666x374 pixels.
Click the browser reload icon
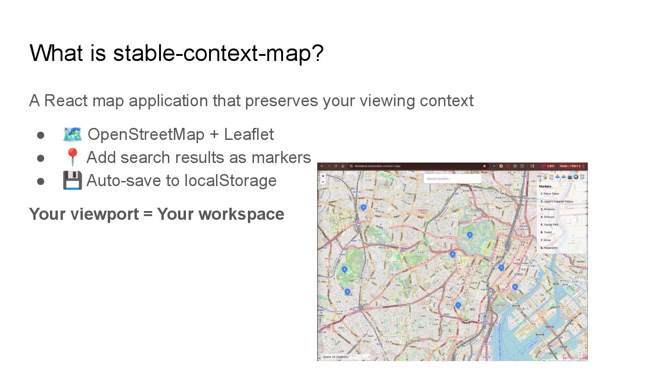pyautogui.click(x=336, y=166)
